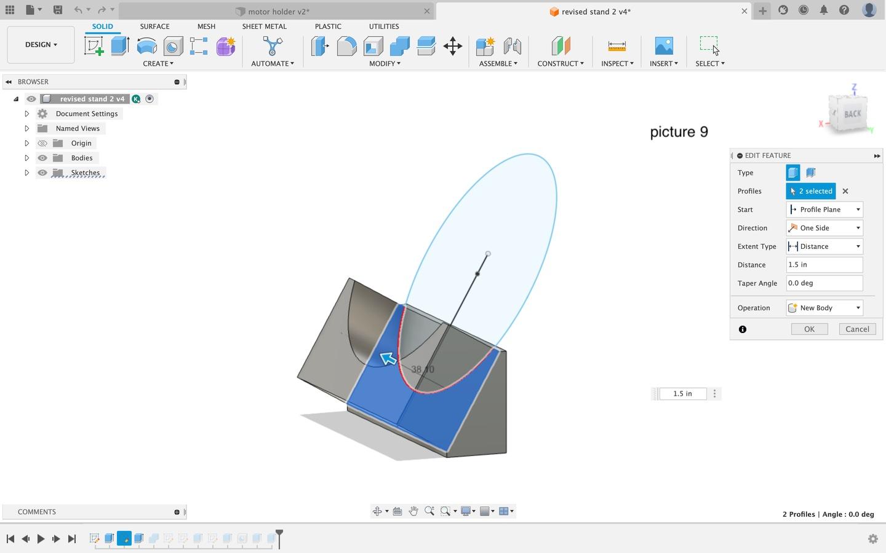
Task: Play the timeline
Action: [x=41, y=539]
